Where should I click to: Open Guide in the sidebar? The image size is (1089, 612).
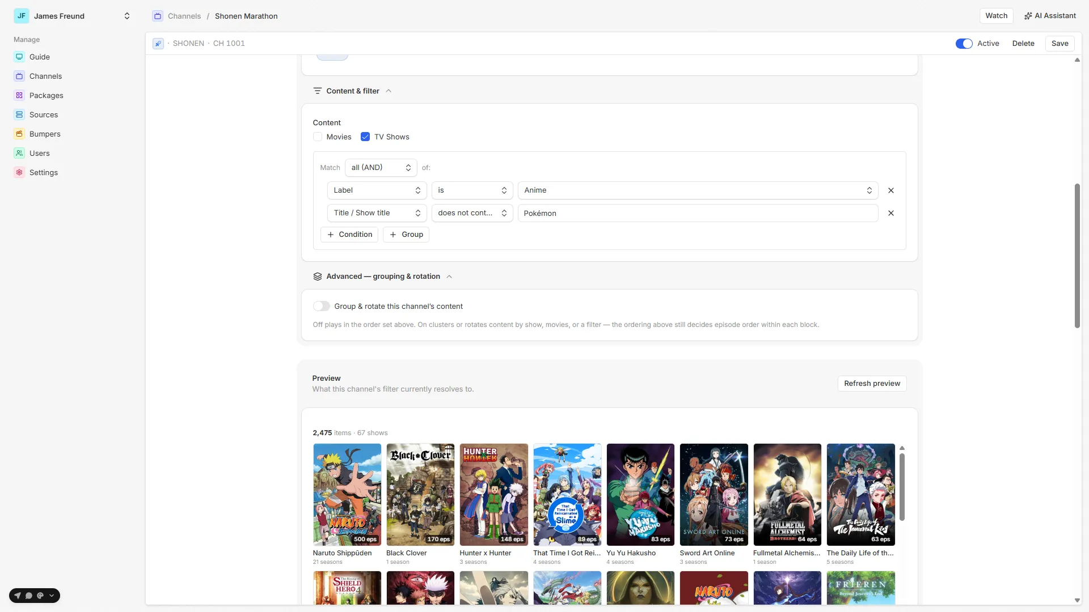coord(40,57)
